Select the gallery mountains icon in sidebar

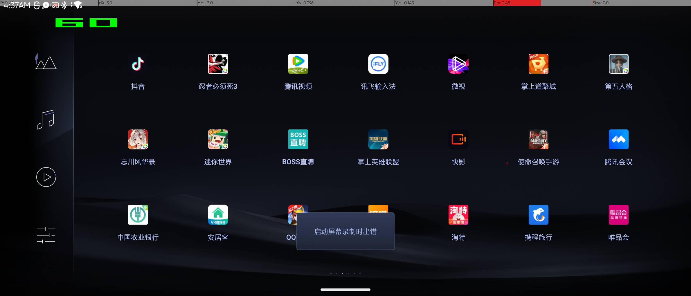point(46,62)
